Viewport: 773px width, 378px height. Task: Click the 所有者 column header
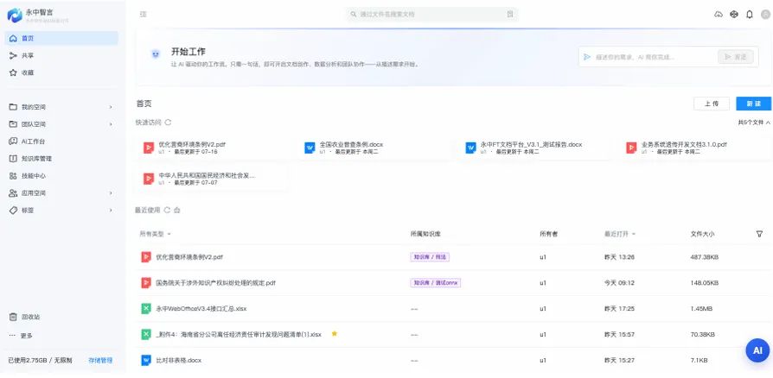(x=548, y=234)
